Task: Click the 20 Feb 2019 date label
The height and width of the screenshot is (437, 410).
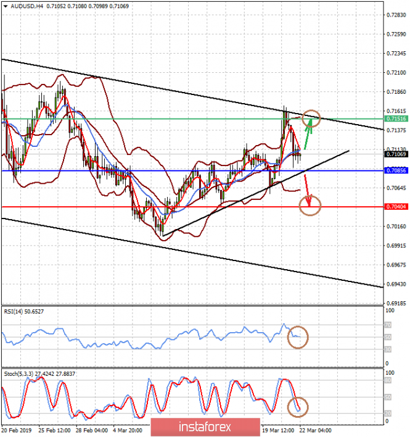Action: click(x=17, y=431)
